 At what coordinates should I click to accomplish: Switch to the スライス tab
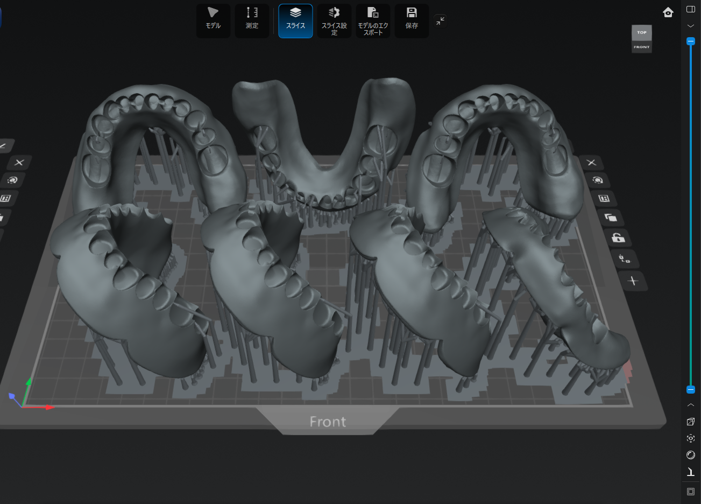[295, 20]
